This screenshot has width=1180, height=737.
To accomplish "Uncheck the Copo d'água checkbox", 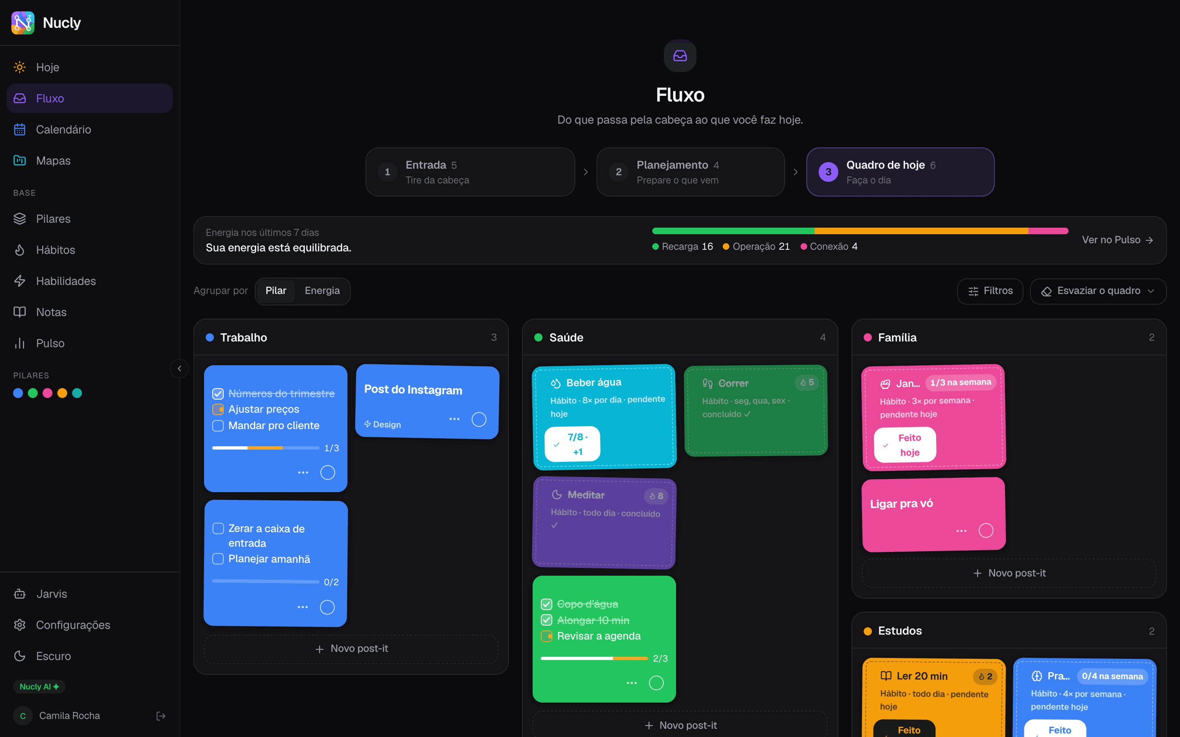I will pyautogui.click(x=547, y=604).
